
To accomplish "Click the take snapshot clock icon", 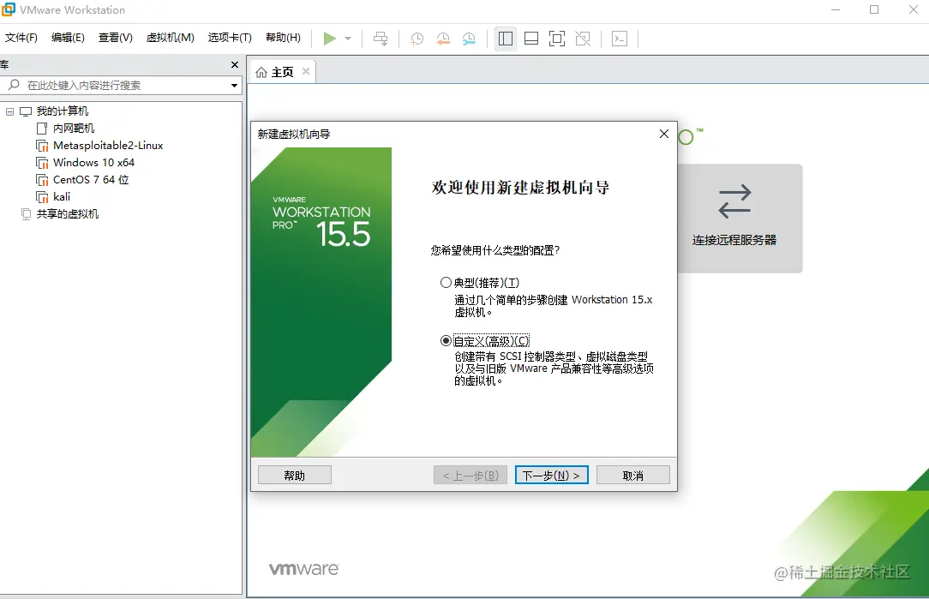I will pyautogui.click(x=417, y=39).
